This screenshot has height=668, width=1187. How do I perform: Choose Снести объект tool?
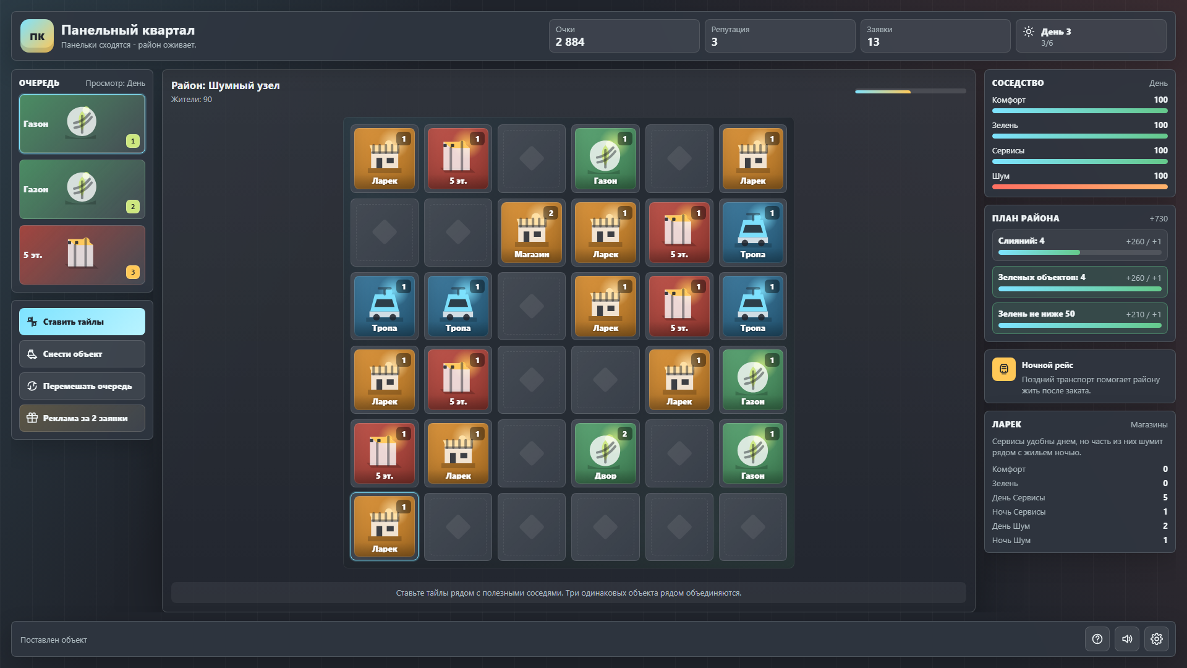click(x=82, y=354)
